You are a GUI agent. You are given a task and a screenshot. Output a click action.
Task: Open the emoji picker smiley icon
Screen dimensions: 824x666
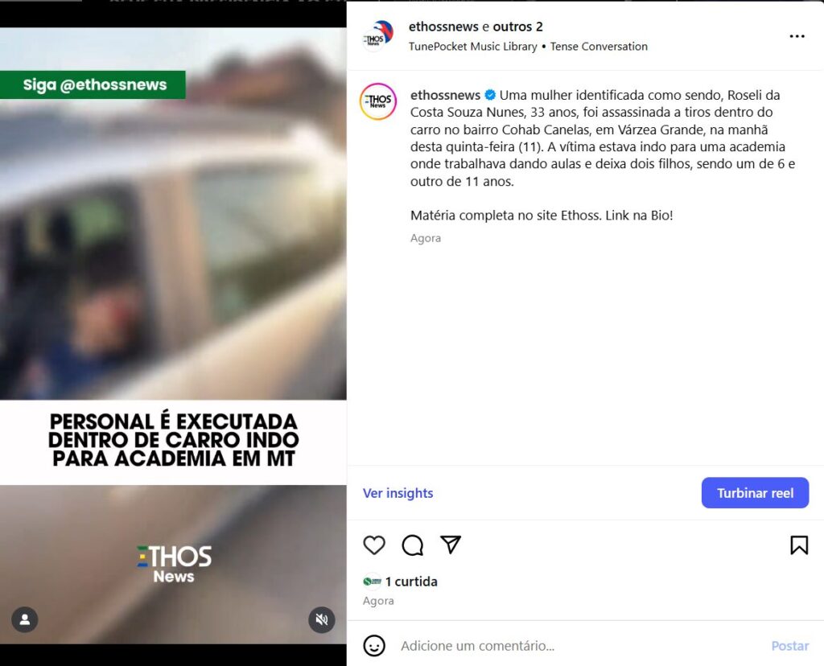tap(374, 646)
